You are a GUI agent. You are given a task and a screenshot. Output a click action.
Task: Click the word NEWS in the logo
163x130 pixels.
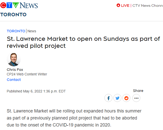click(29, 6)
